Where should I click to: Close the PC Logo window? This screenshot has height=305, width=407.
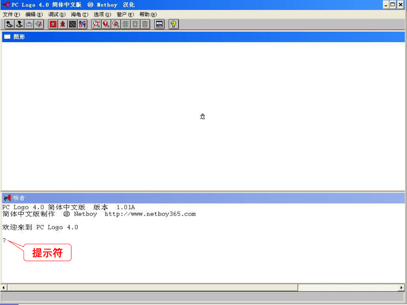point(401,5)
